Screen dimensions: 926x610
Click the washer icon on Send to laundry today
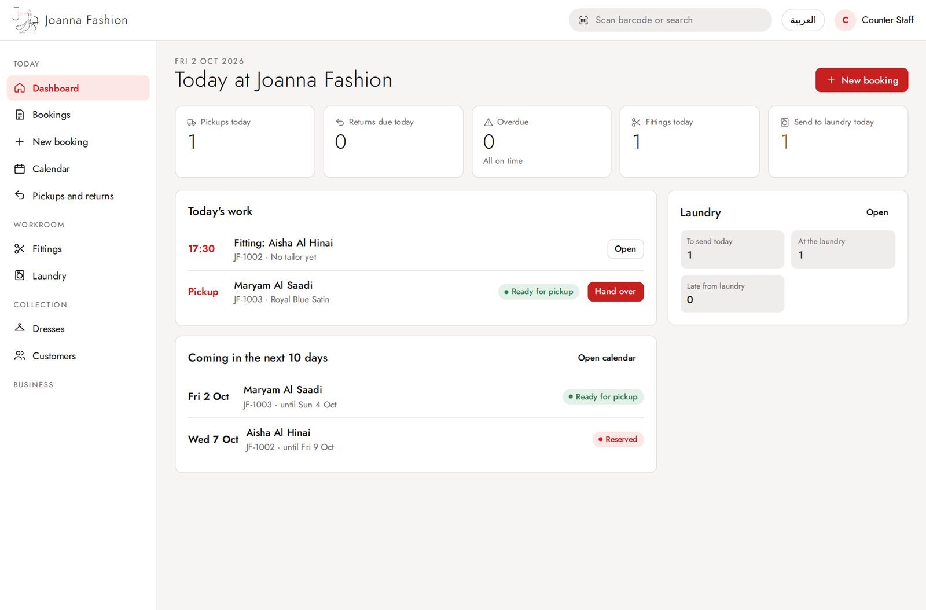coord(784,122)
